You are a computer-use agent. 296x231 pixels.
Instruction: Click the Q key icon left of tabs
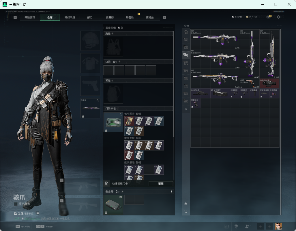coord(15,17)
